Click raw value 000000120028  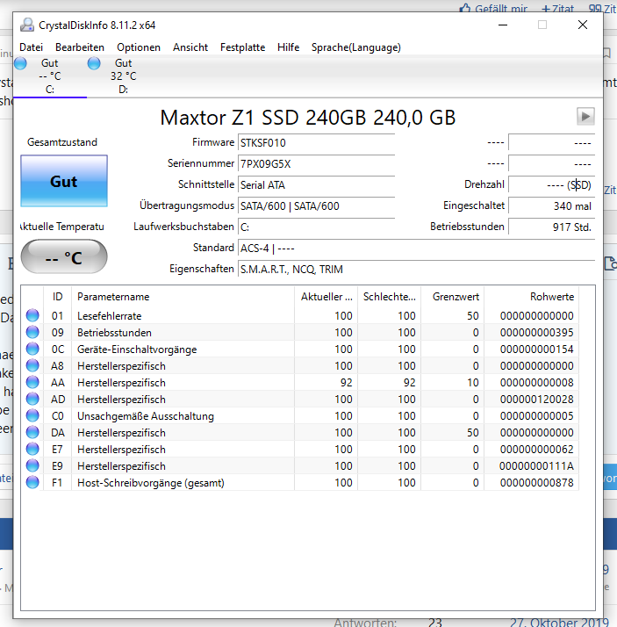(536, 400)
